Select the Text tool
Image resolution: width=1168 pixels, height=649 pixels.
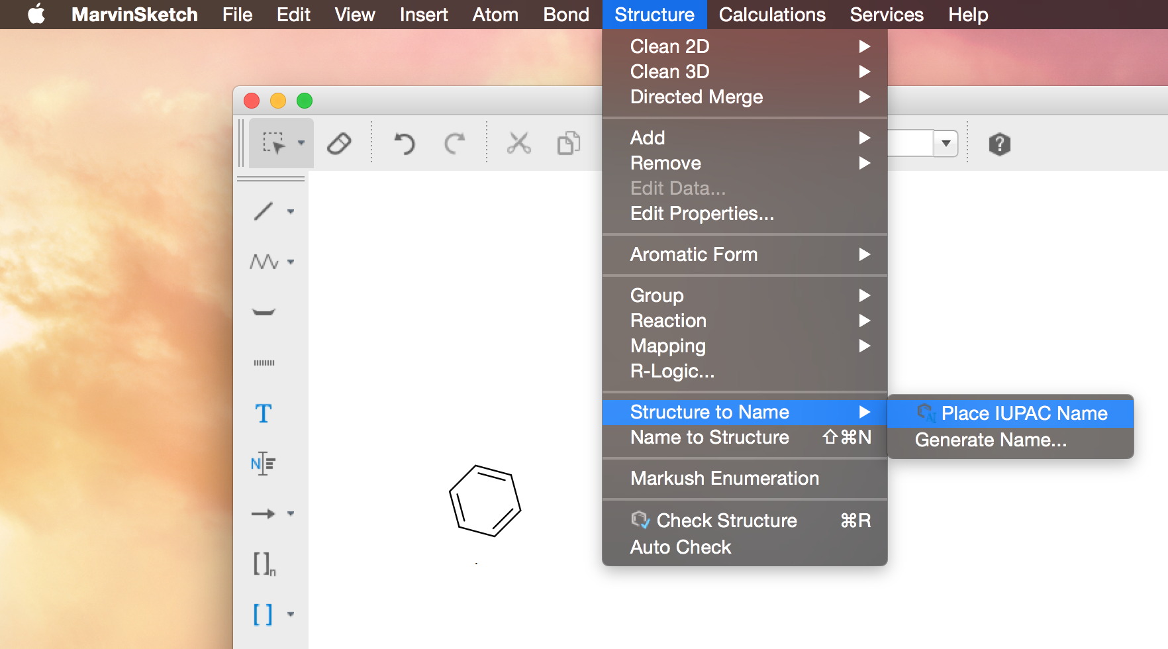[264, 413]
